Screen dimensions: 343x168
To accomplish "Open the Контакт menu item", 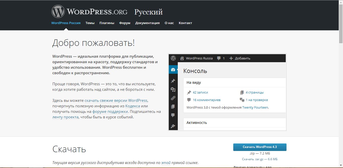I will [x=185, y=23].
